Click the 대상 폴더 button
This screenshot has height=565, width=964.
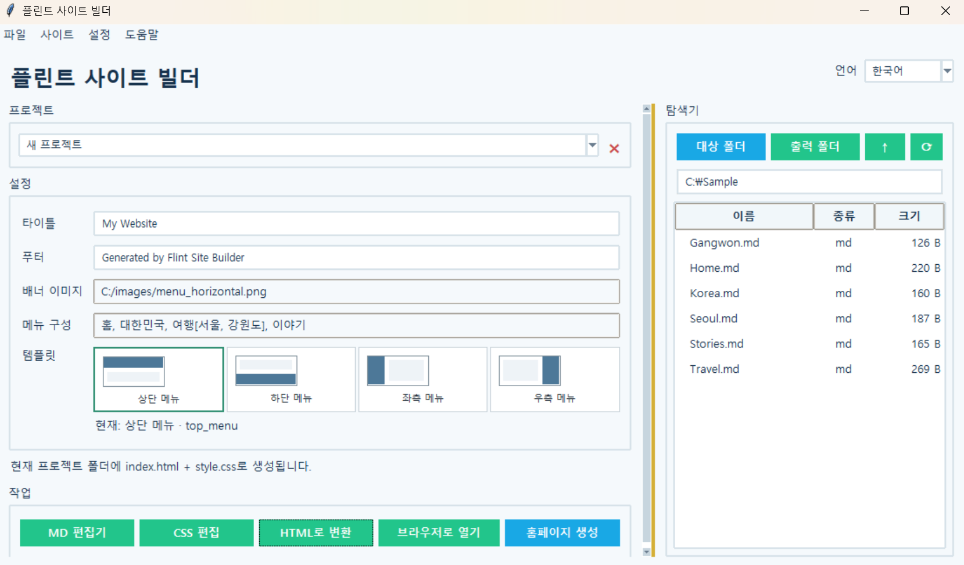click(721, 147)
